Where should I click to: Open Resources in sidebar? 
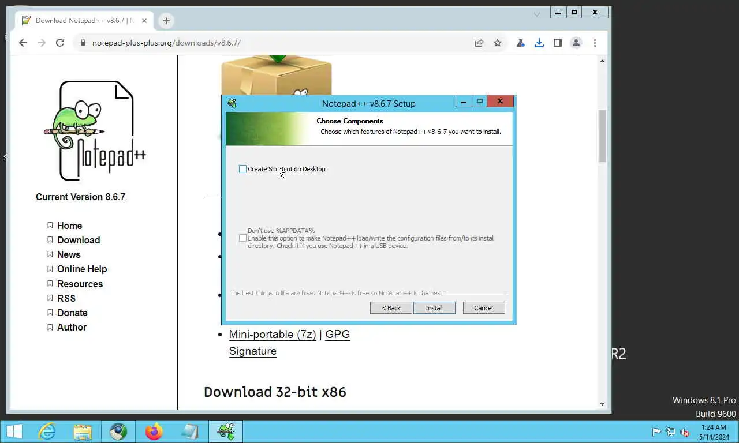[80, 284]
